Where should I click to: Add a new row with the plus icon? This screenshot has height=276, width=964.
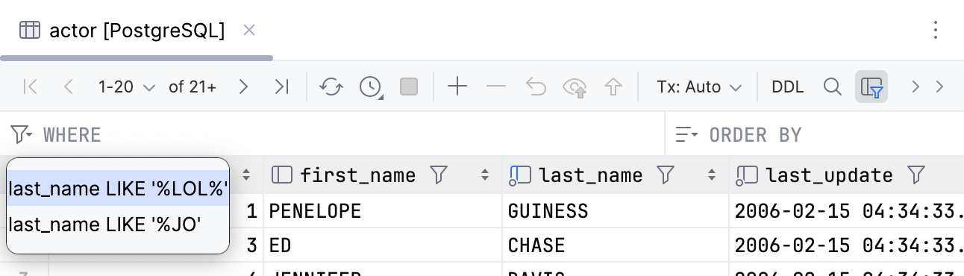coord(457,87)
